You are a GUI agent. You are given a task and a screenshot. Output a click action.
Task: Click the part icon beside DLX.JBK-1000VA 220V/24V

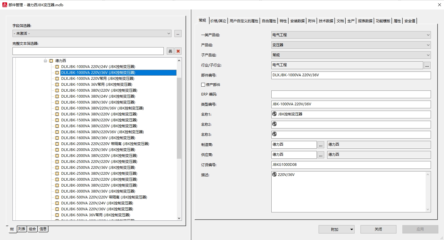tap(57, 66)
